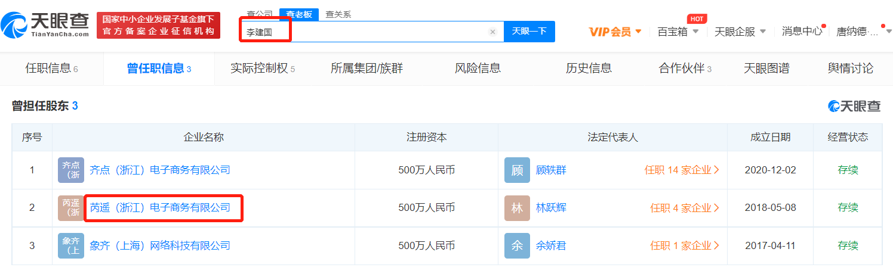Click the 国家中小企业发展子基金旗下 red banner
Screen dimensions: 893x280
(158, 26)
